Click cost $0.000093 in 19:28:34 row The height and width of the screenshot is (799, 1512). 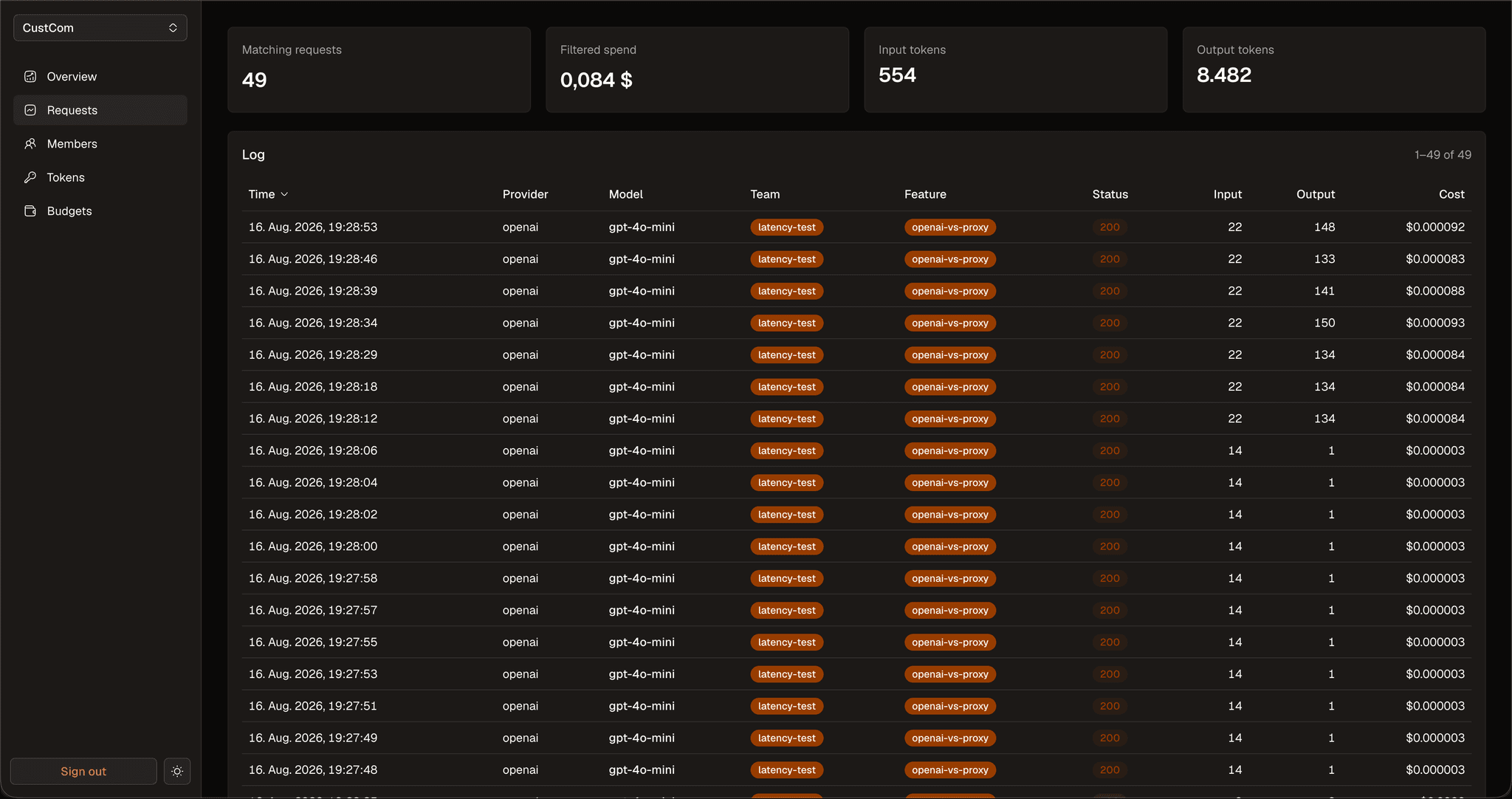1435,323
